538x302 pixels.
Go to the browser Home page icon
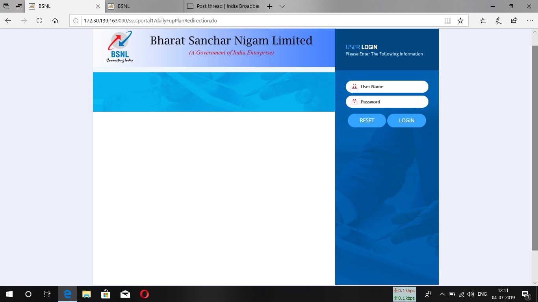coord(55,21)
